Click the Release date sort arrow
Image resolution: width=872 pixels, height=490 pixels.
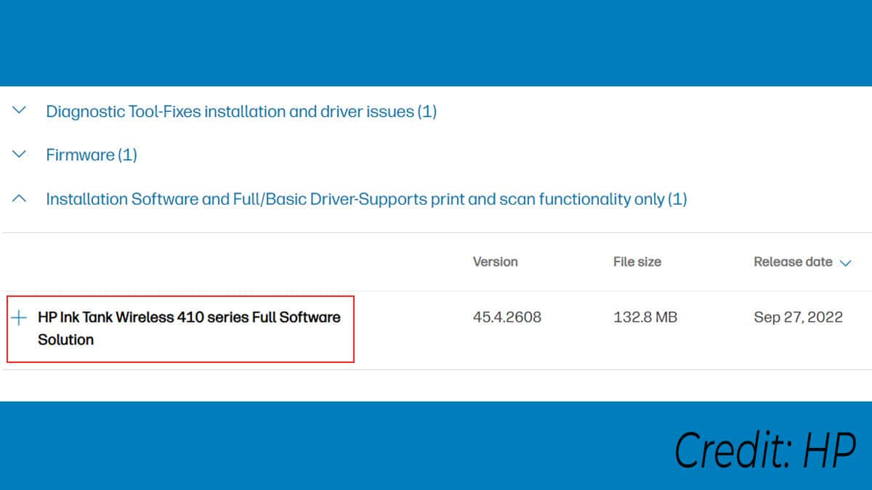click(x=845, y=263)
